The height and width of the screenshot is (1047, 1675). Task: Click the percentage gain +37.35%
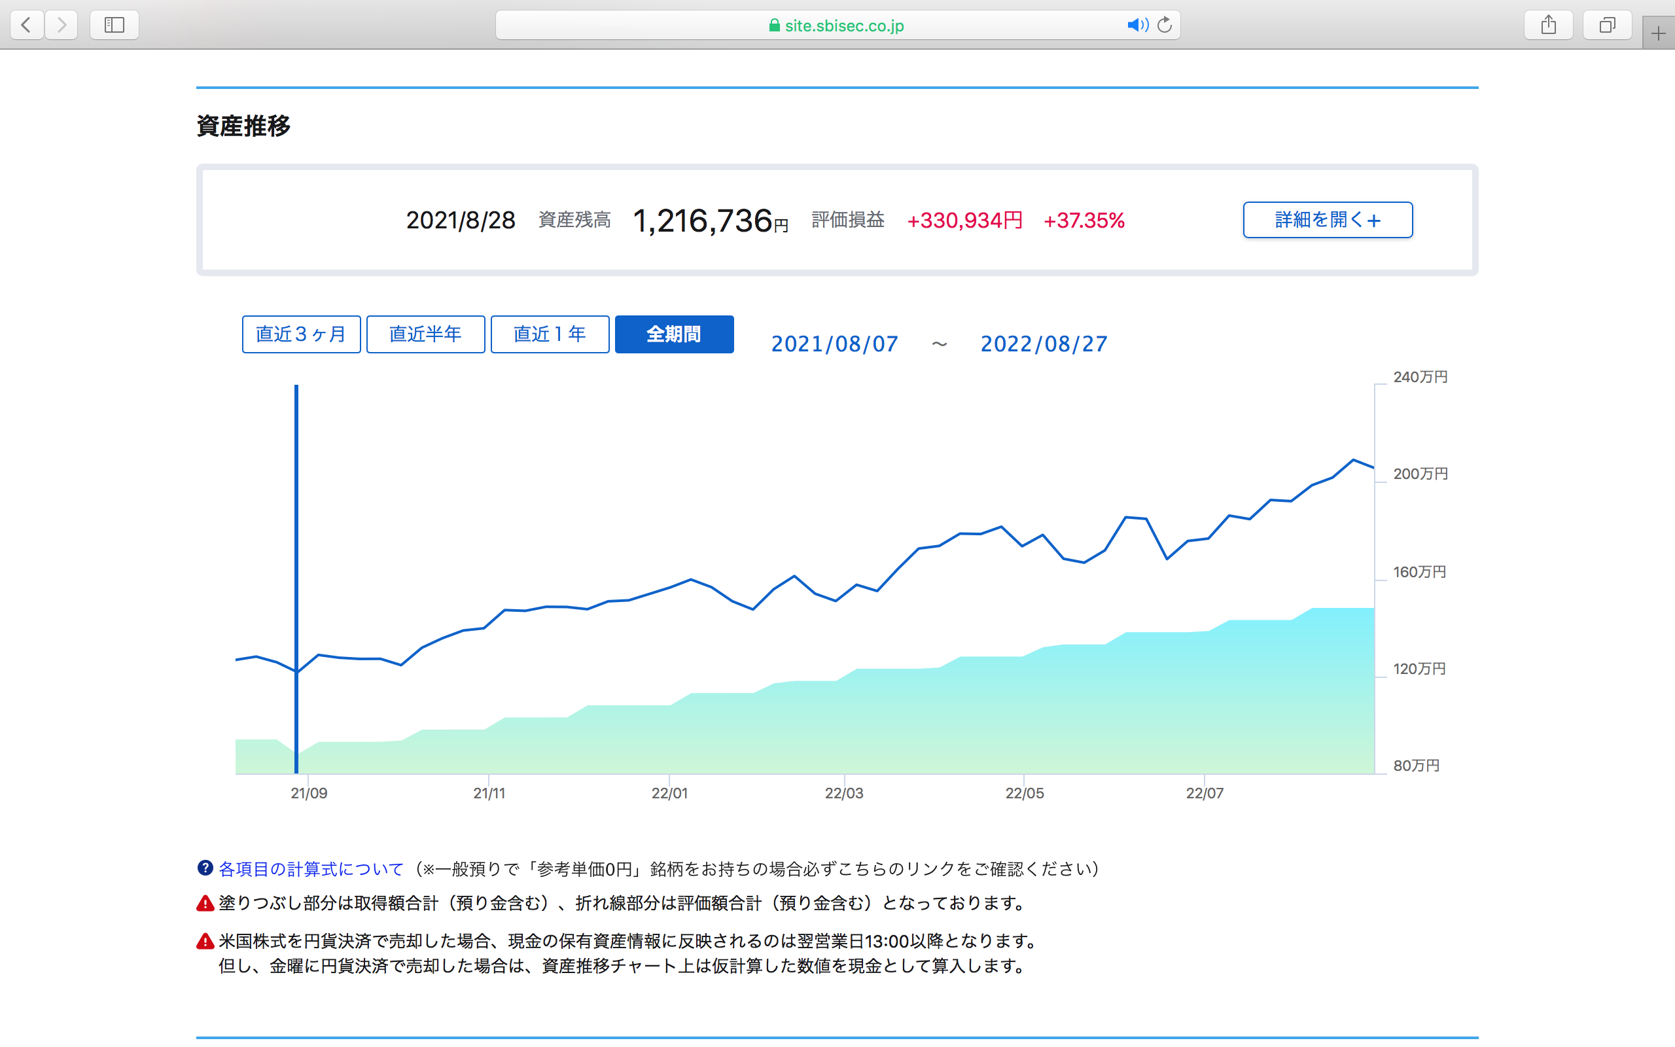pos(1084,221)
